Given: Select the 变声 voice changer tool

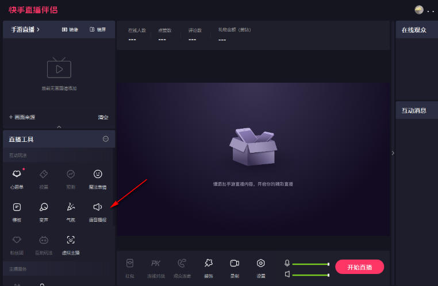Looking at the screenshot, I should coord(44,207).
